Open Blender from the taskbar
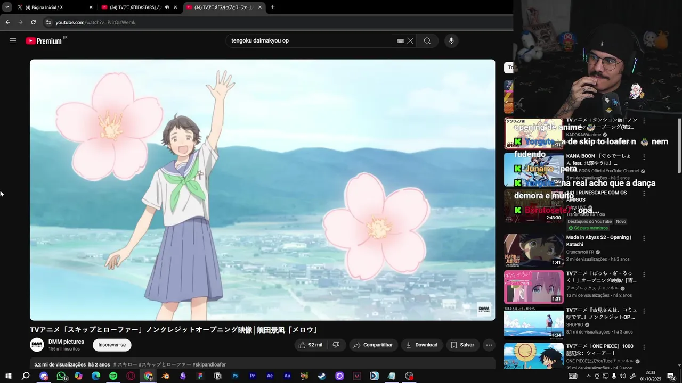The width and height of the screenshot is (682, 383). tap(166, 376)
